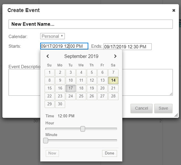
Task: Focus the Starts date-time field
Action: (64, 46)
